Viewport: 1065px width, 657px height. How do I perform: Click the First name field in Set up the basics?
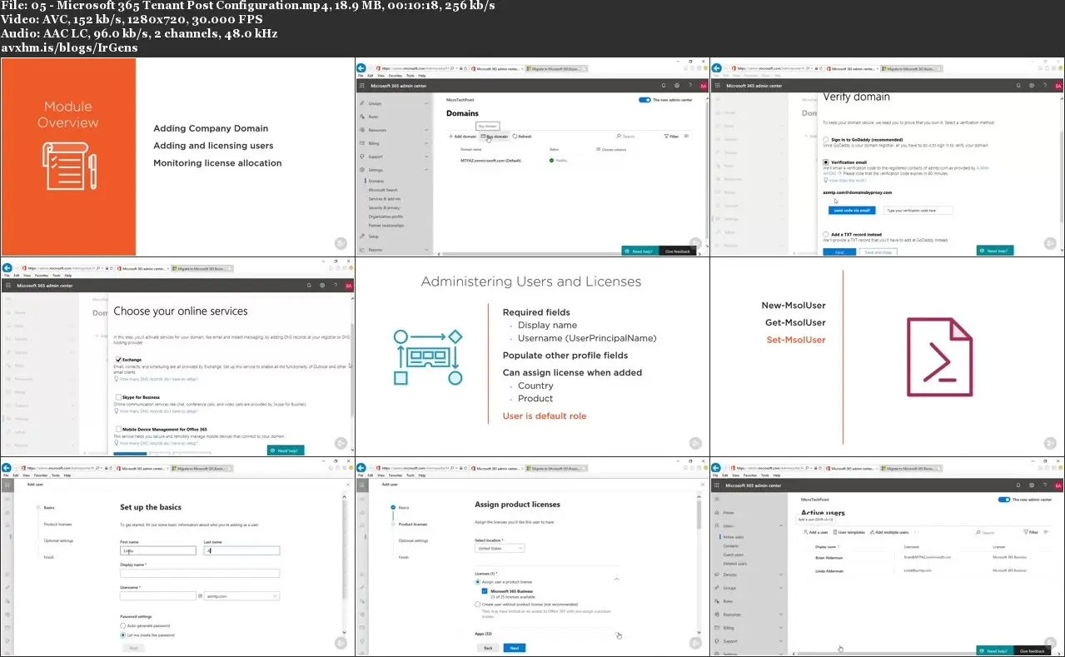[x=158, y=550]
